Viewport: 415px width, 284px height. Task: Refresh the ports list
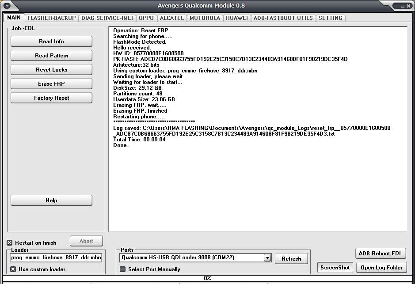[x=291, y=259]
